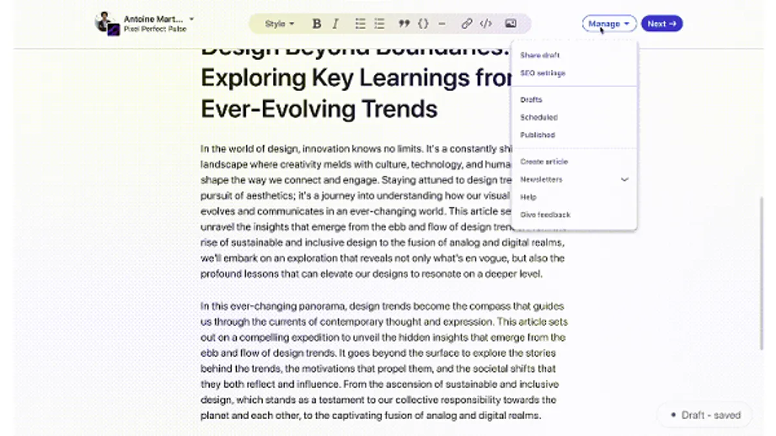This screenshot has width=776, height=436.
Task: Insert an image from the toolbar
Action: tap(511, 24)
